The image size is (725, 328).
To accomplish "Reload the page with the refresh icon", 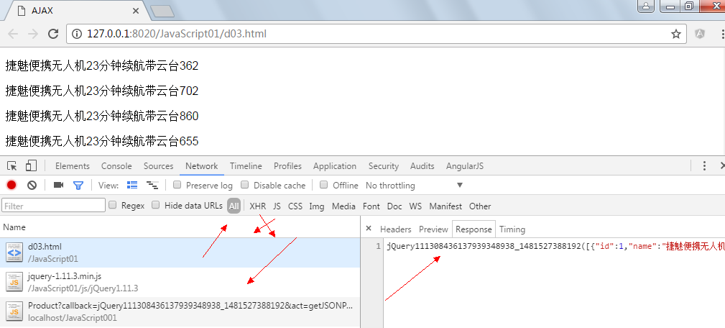I will point(53,34).
